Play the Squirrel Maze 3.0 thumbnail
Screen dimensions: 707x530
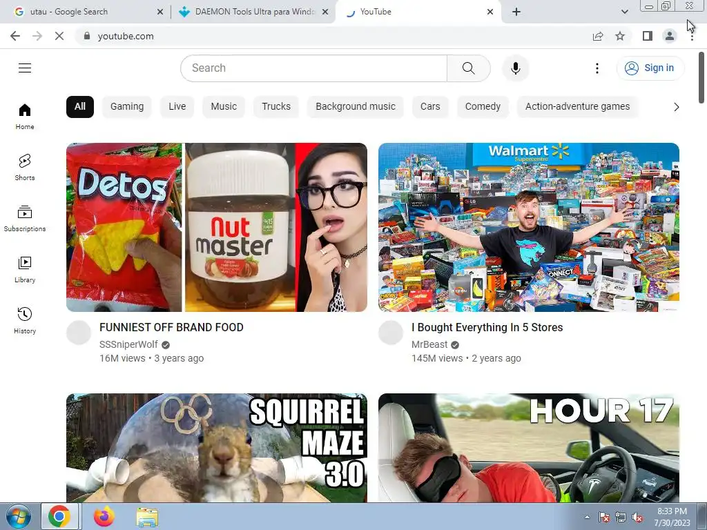pos(216,448)
